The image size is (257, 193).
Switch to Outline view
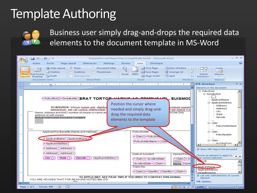pyautogui.click(x=53, y=72)
